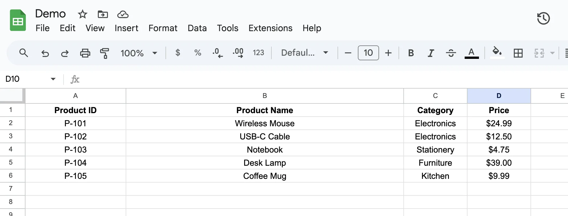The width and height of the screenshot is (568, 216).
Task: Select column B header
Action: click(x=265, y=96)
